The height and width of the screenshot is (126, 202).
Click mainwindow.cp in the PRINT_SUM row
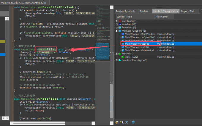point(165,57)
